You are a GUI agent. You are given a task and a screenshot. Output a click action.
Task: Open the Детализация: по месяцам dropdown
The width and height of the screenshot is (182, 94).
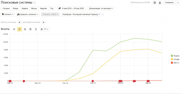click(101, 9)
